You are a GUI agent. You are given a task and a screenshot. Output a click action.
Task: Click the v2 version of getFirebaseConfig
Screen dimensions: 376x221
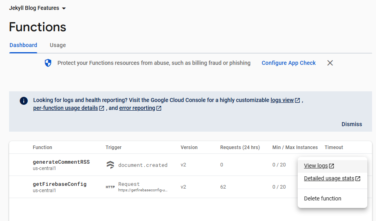[x=183, y=187]
